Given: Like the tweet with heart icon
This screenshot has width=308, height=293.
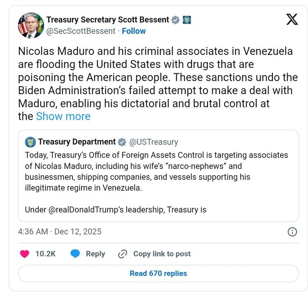Looking at the screenshot, I should tap(25, 254).
